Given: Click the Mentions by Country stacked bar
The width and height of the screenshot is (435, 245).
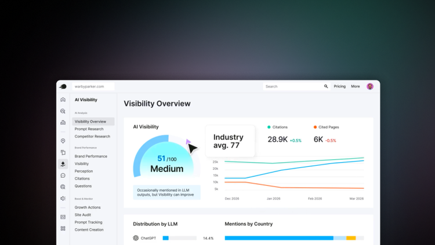Looking at the screenshot, I should 294,238.
